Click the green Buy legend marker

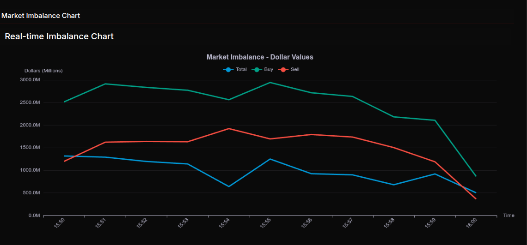[x=256, y=70]
